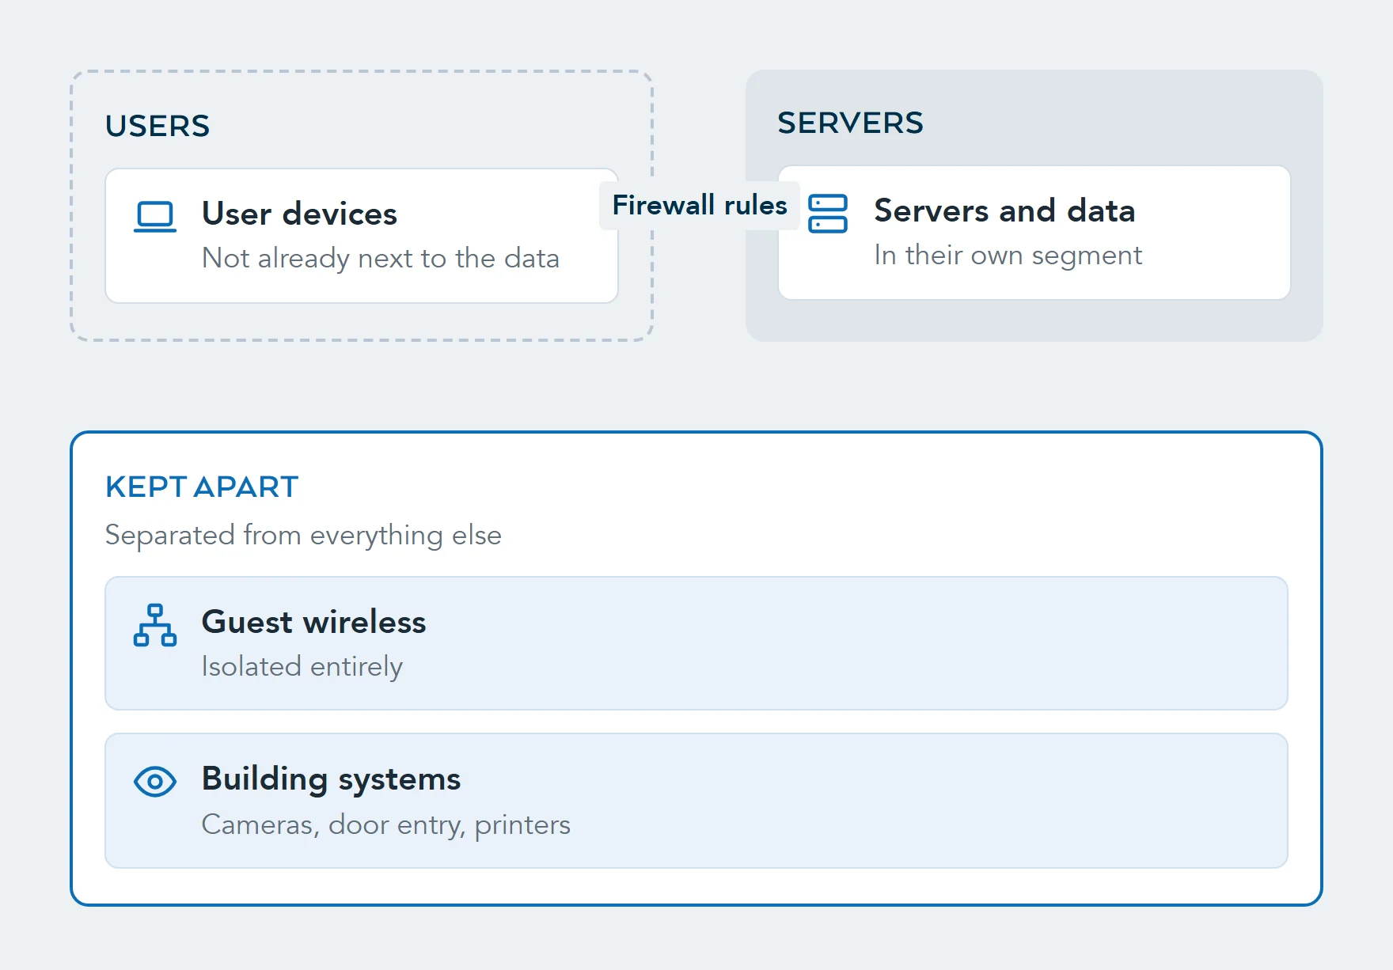Image resolution: width=1393 pixels, height=970 pixels.
Task: Select the Building systems title
Action: pos(331,779)
